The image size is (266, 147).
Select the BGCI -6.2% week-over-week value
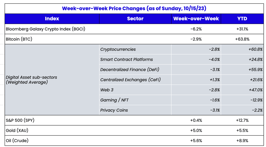coord(196,29)
